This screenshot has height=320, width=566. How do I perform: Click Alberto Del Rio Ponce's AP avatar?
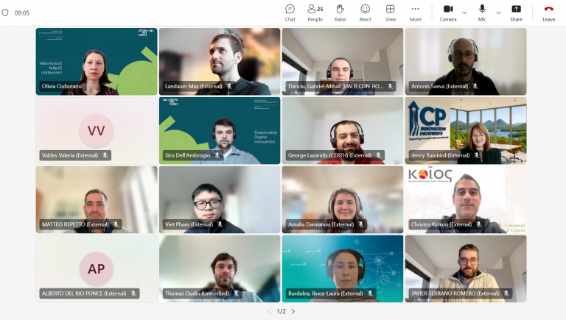[x=97, y=269]
